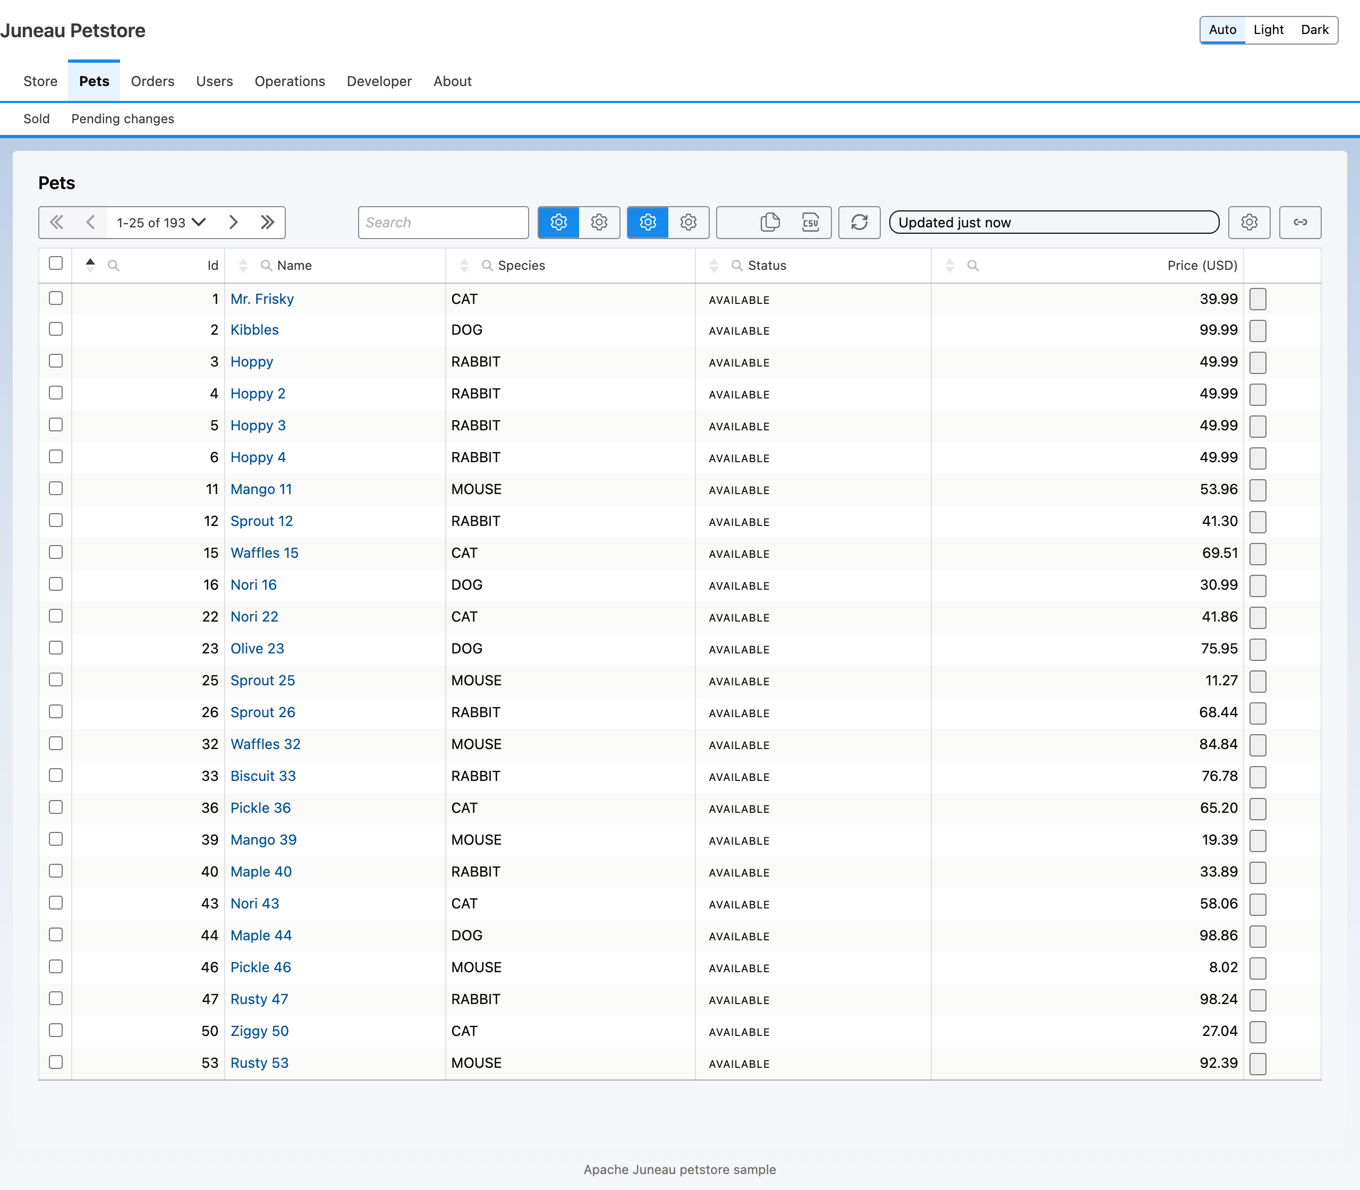Open the About tab
1360x1190 pixels.
(x=453, y=82)
